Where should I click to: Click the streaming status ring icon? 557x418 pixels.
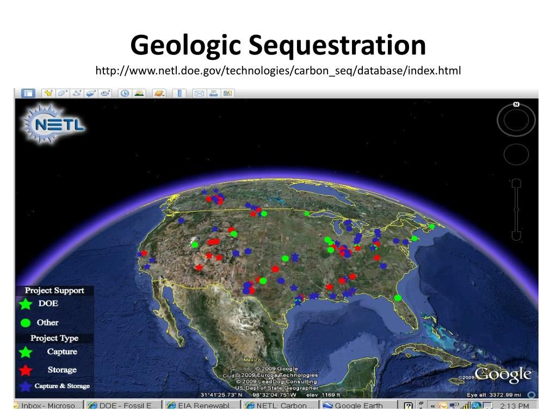[531, 395]
